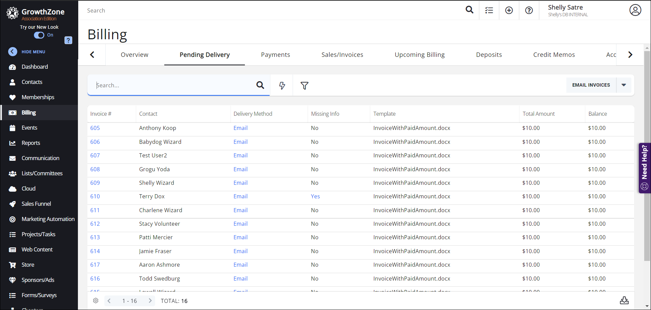Click the lightning bolt quick actions icon

(x=282, y=86)
